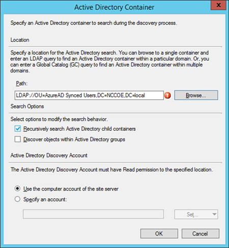Screen dimensions: 229x248
Task: Click the Path label
Action: (21, 84)
